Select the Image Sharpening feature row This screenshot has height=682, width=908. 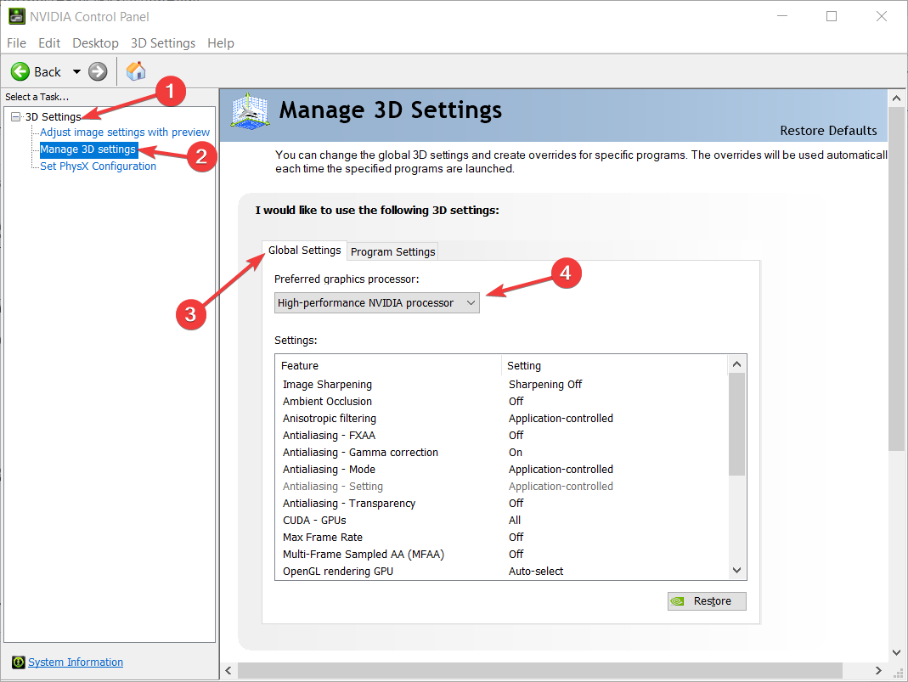tap(501, 385)
